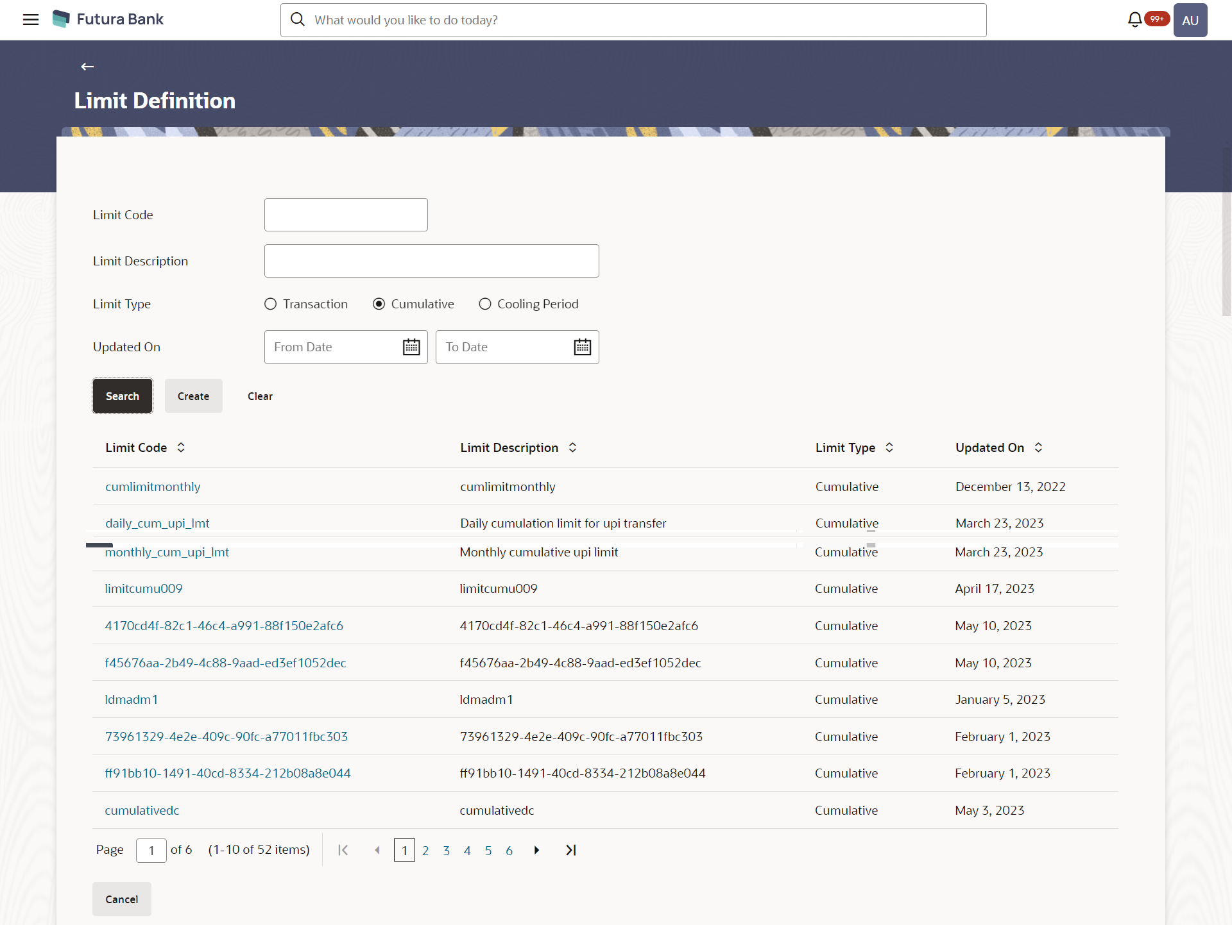Go to the next page arrow
1232x925 pixels.
(x=536, y=850)
